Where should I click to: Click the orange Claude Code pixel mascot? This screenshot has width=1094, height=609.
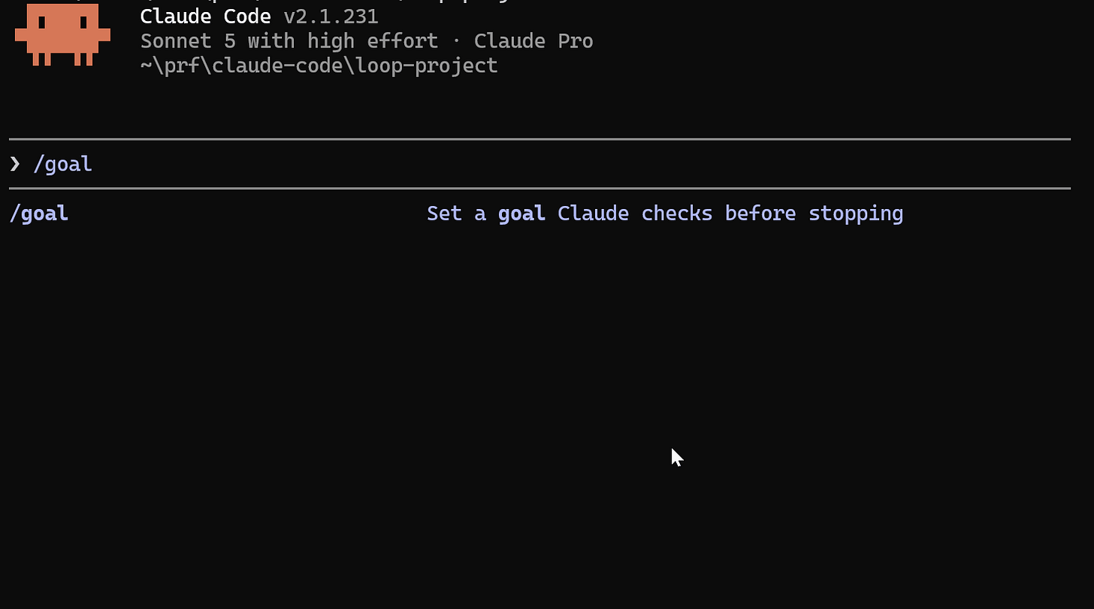pyautogui.click(x=62, y=34)
